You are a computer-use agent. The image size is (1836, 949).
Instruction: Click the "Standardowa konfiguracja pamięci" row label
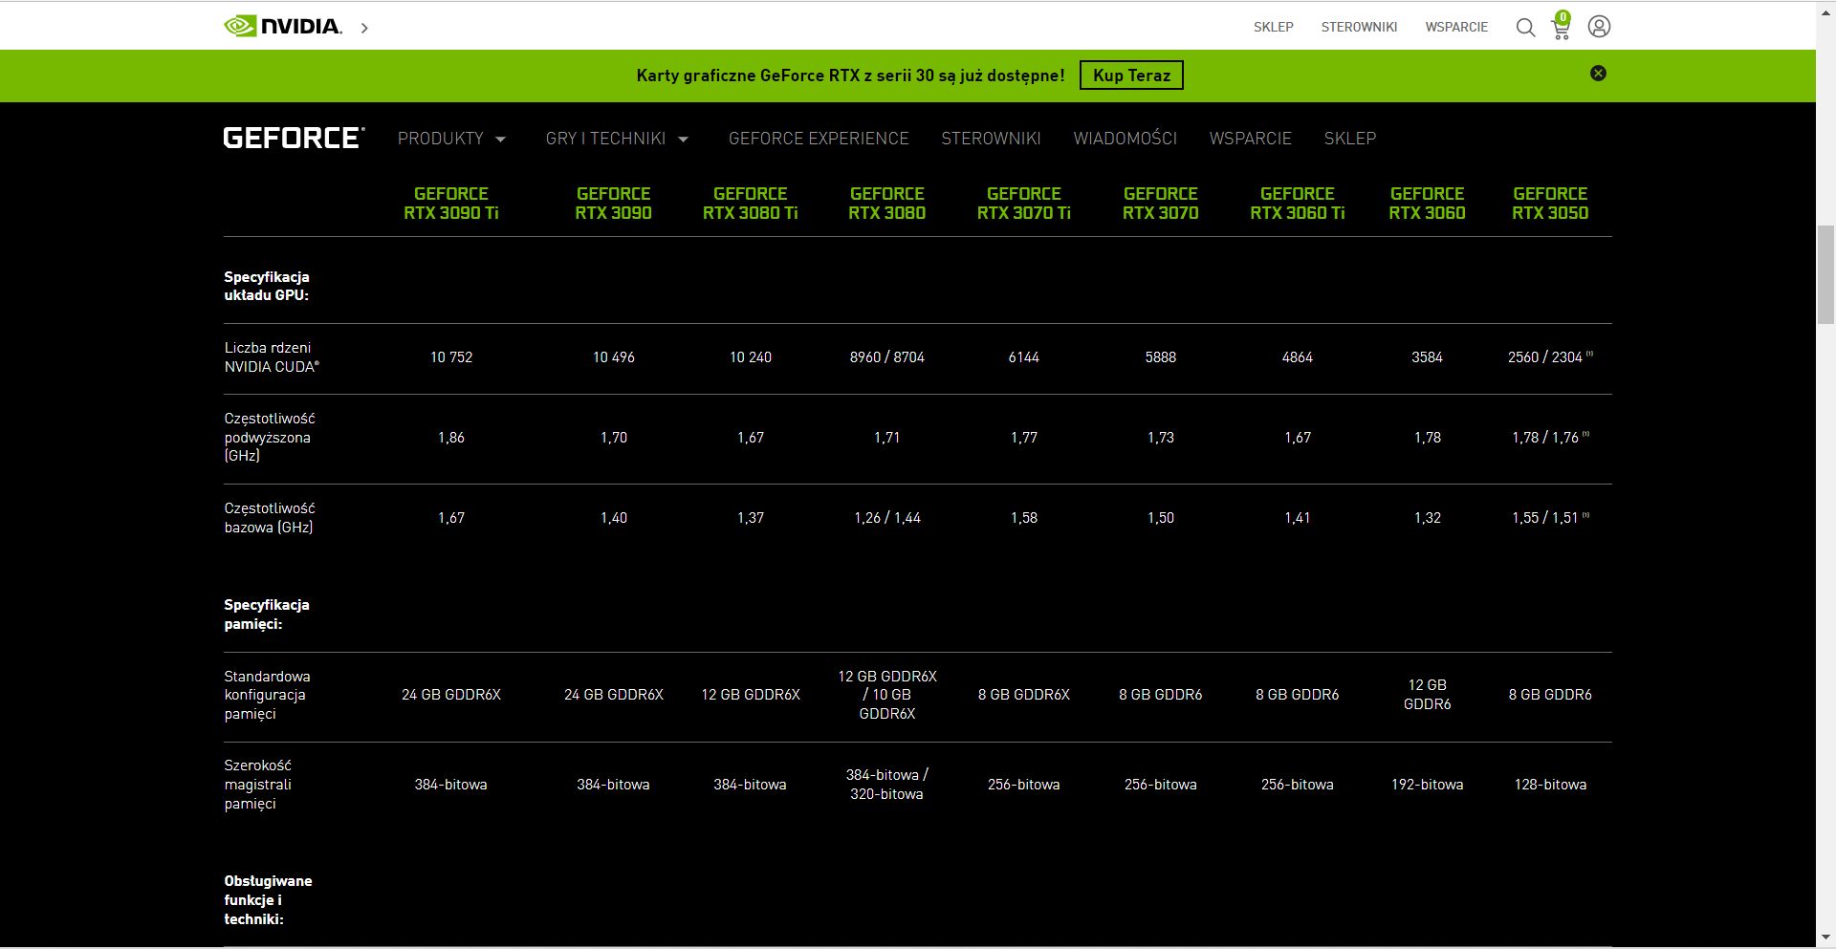[x=267, y=695]
